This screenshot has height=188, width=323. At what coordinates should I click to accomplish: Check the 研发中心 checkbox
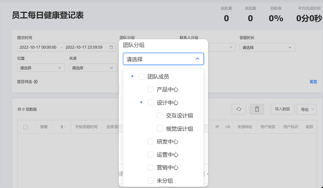click(151, 142)
